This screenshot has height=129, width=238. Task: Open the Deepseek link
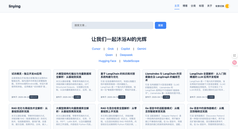pyautogui.click(x=126, y=55)
